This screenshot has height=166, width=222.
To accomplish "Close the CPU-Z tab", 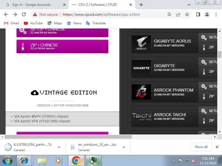I will pyautogui.click(x=131, y=5).
